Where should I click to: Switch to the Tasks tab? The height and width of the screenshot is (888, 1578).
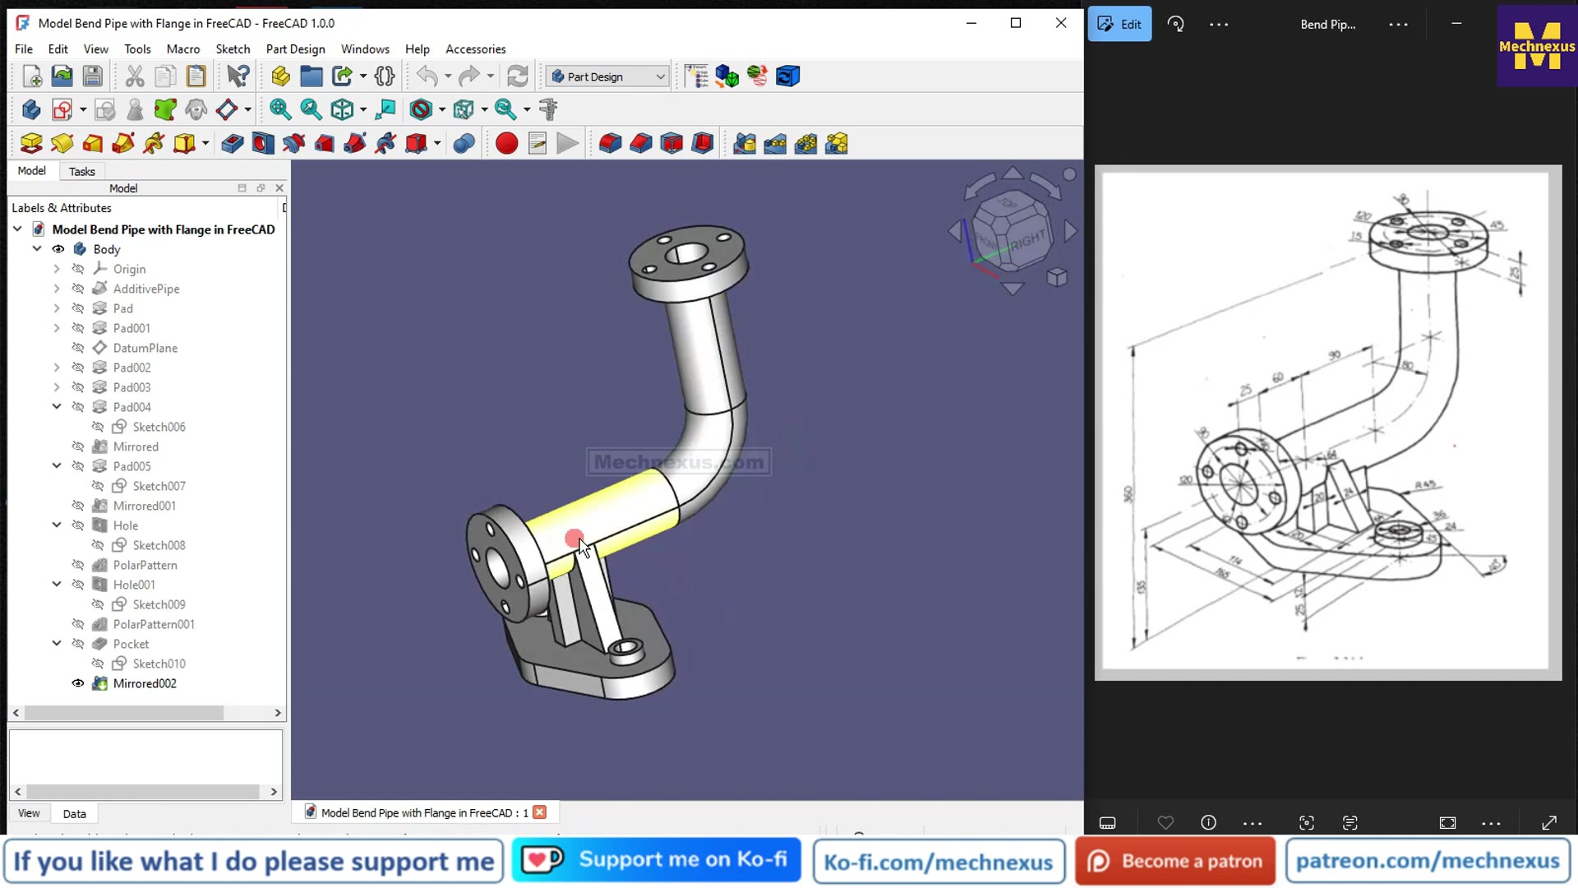click(x=81, y=171)
